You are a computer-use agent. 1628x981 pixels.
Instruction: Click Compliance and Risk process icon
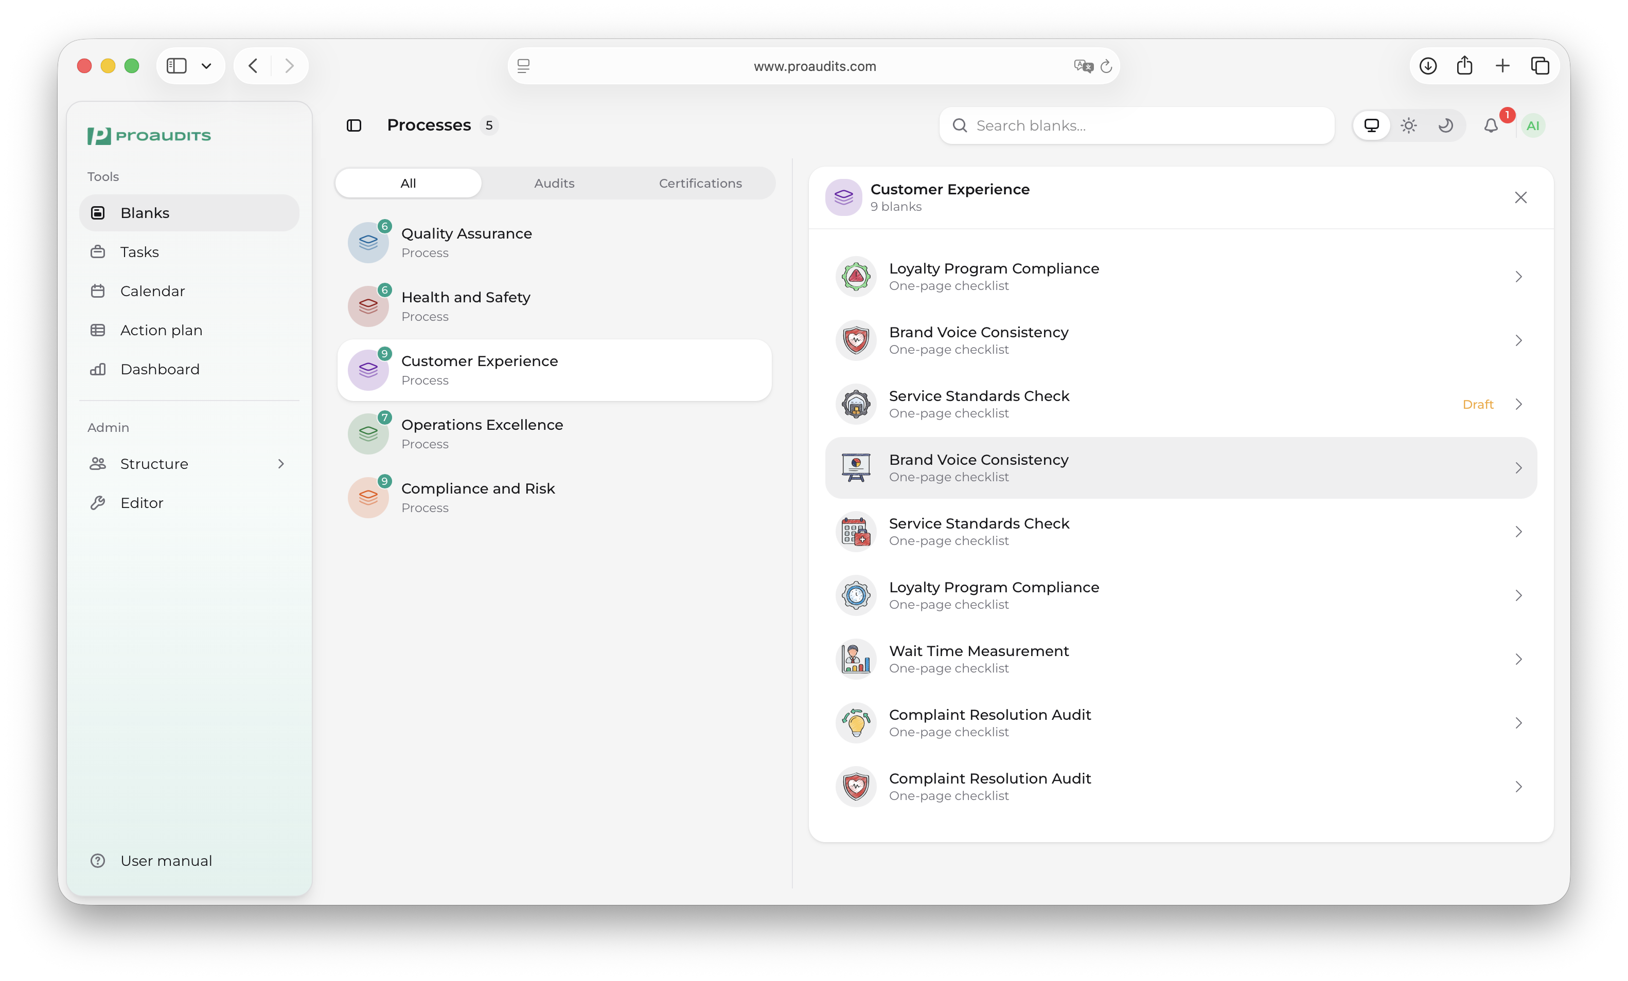click(368, 498)
